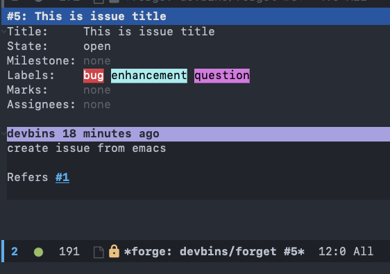Click the Marks none value
The height and width of the screenshot is (274, 390).
click(97, 90)
